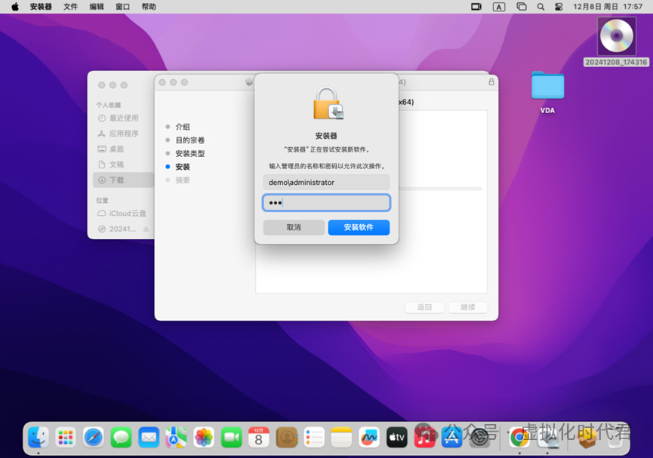Open the Apple menu
The height and width of the screenshot is (458, 653).
click(15, 7)
